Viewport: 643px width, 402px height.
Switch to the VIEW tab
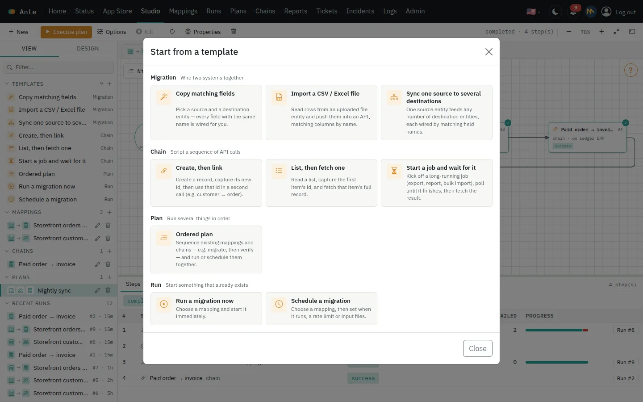pyautogui.click(x=29, y=49)
